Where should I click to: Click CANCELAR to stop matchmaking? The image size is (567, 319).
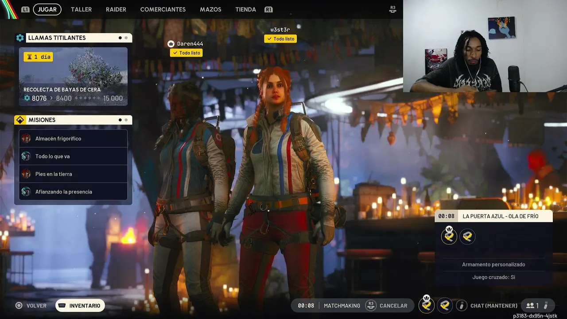point(393,306)
